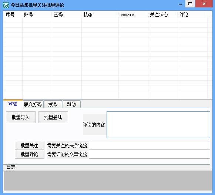Viewport: 215px width, 195px height.
Task: Open the 帮助 tab
Action: [x=71, y=104]
